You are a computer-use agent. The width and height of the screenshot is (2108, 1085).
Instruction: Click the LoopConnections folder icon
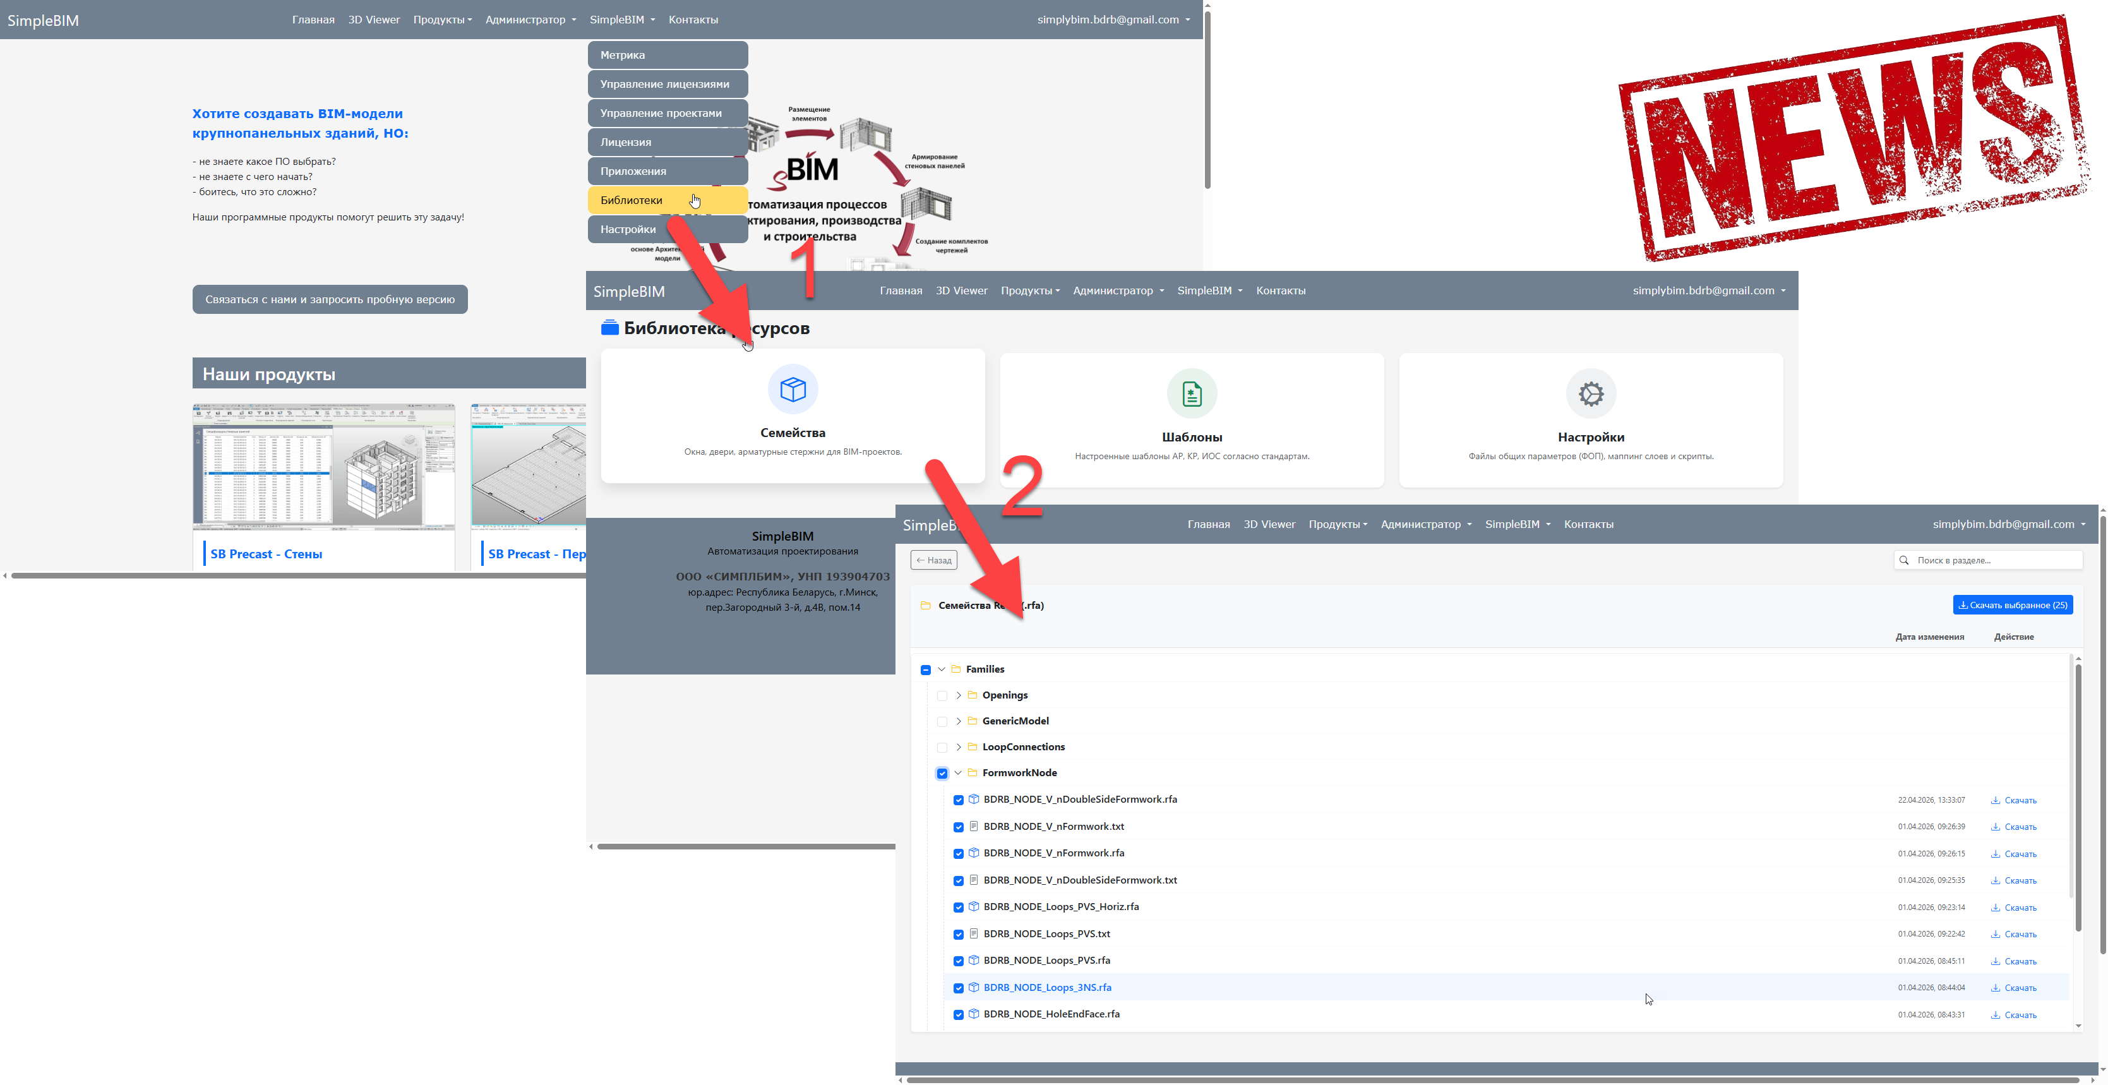point(972,747)
